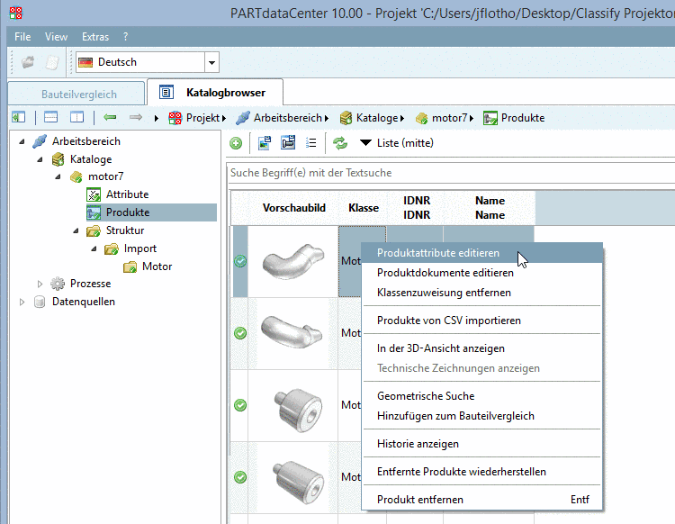Select the vertical split layout icon
The image size is (675, 524).
tap(77, 117)
